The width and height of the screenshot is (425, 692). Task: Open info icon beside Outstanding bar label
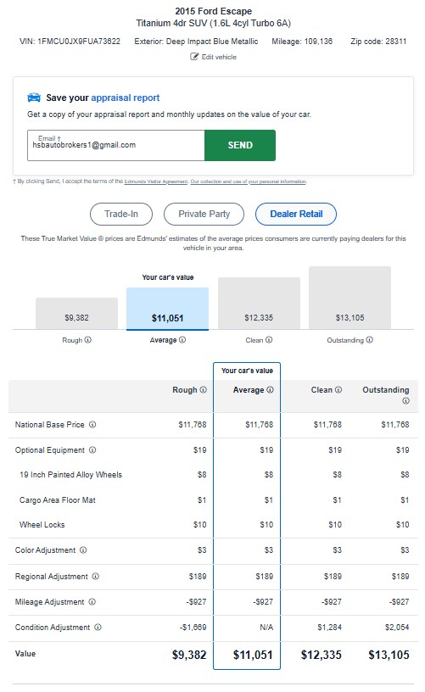tap(369, 340)
